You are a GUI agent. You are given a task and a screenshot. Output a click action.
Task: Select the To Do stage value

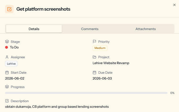pyautogui.click(x=14, y=47)
